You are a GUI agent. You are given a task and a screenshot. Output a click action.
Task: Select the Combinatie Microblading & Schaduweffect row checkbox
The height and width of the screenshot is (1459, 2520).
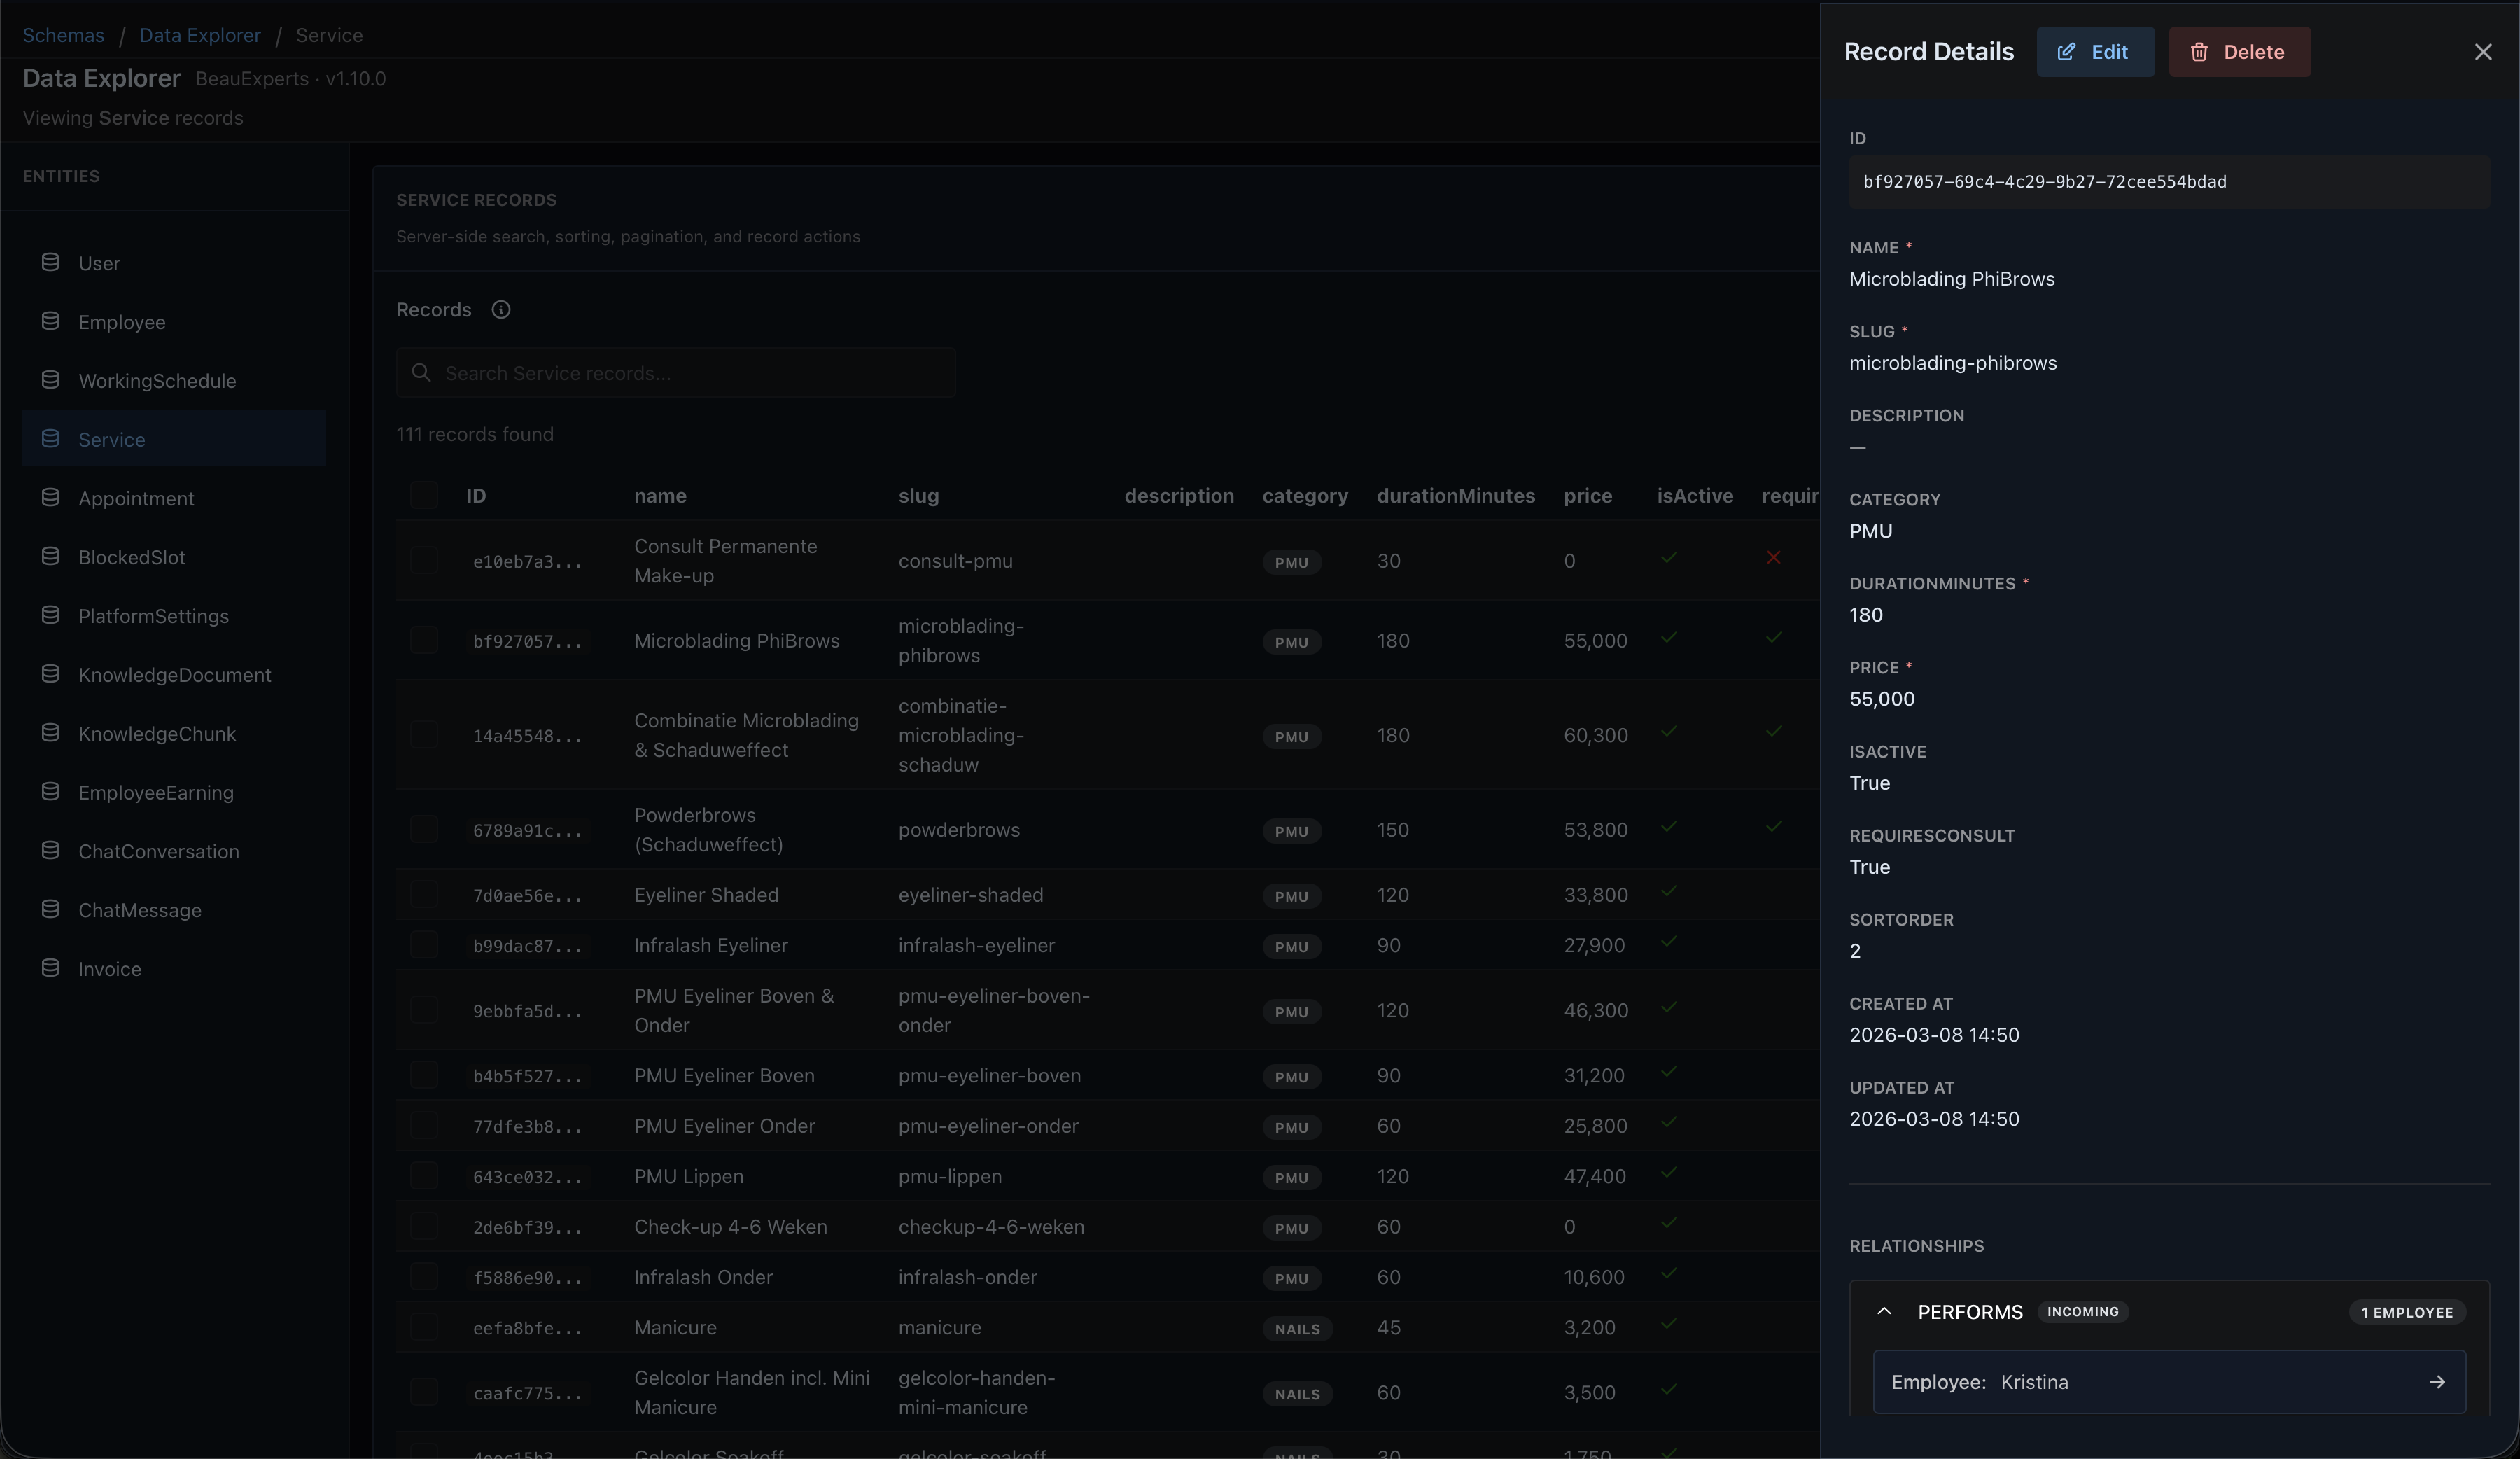(x=424, y=735)
